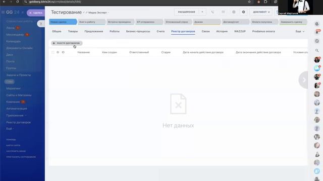Screen dimensions: 323x181
Task: Reload the page with browser refresh icon
Action: coord(18,2)
